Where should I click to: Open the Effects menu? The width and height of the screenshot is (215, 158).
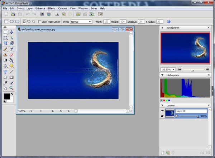(x=52, y=8)
